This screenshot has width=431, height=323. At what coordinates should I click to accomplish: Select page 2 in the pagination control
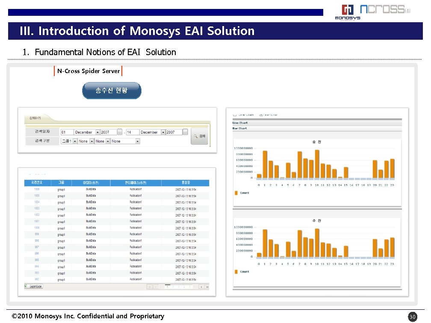pos(173,287)
